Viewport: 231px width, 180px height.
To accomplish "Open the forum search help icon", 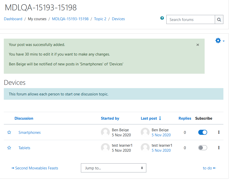I will 162,18.
